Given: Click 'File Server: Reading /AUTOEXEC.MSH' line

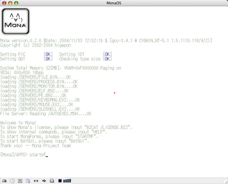Looking at the screenshot, I should (x=46, y=114).
